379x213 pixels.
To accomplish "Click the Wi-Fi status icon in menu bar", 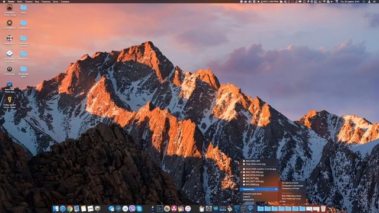I will tap(324, 1).
